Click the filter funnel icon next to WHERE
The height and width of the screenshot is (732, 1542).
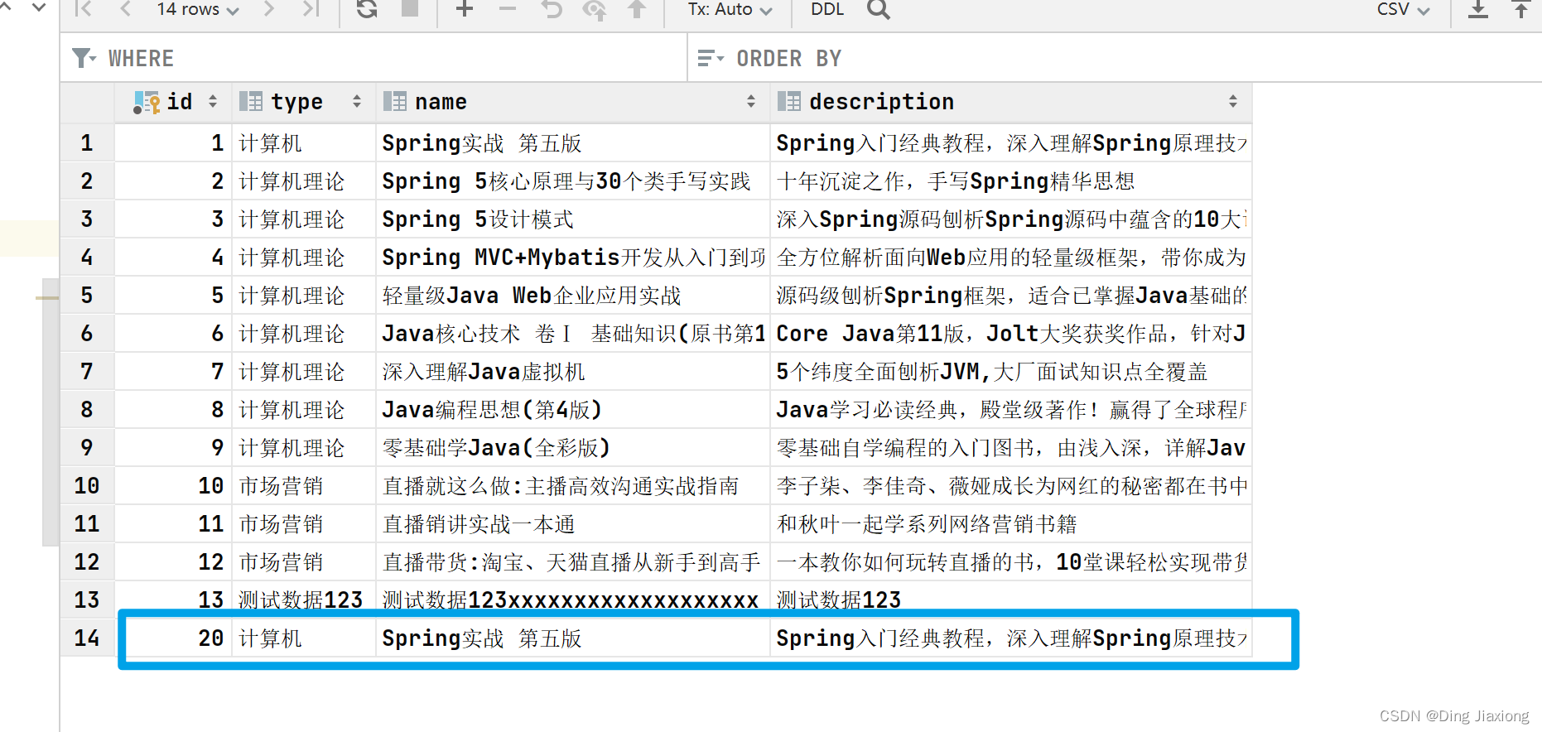point(84,58)
